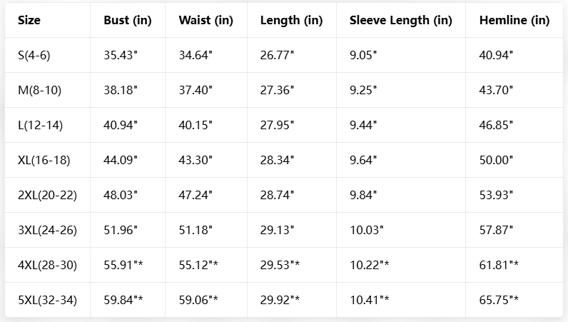Click the Size column header
568x322 pixels.
pos(29,20)
